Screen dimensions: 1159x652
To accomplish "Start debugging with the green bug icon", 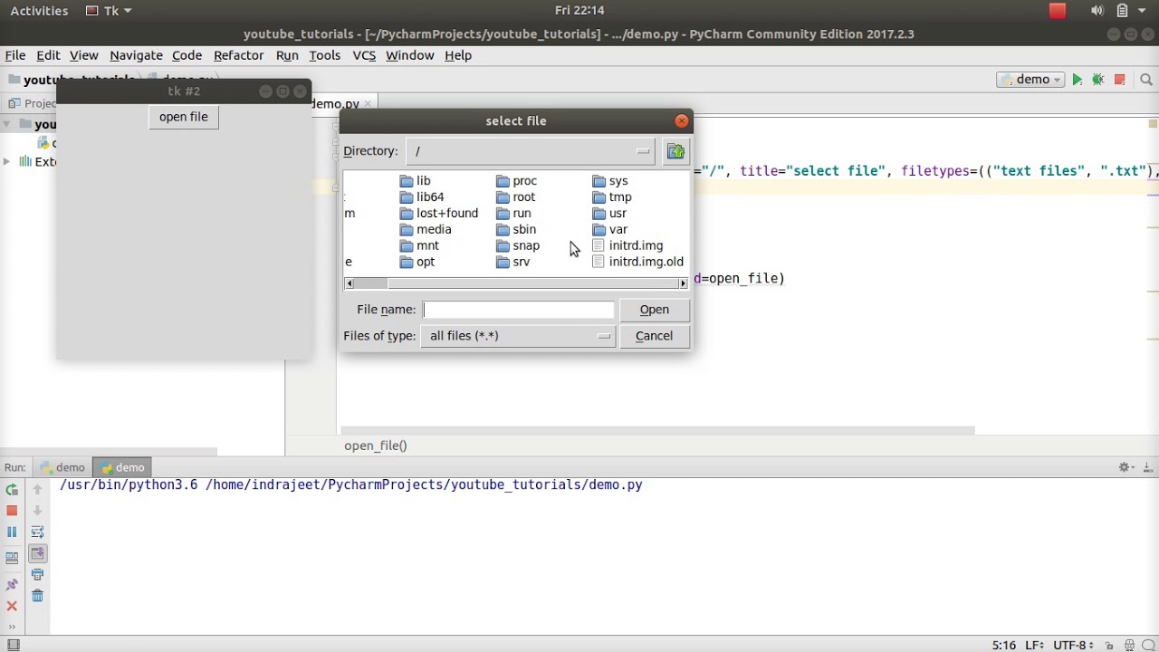I will (x=1098, y=80).
